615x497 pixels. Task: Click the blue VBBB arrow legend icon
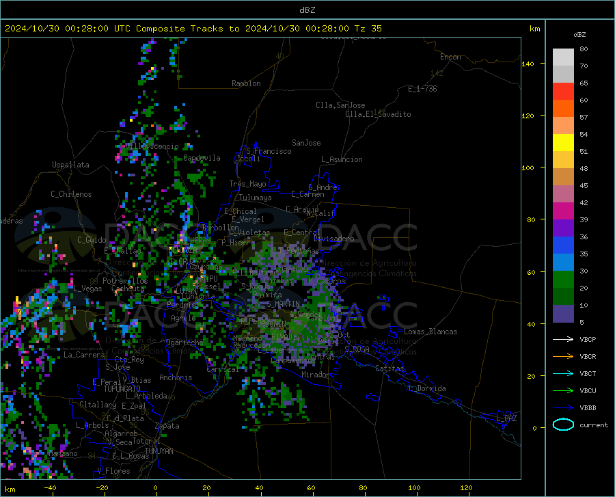pyautogui.click(x=563, y=408)
